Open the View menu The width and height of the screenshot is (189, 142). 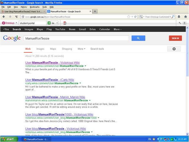[16, 7]
